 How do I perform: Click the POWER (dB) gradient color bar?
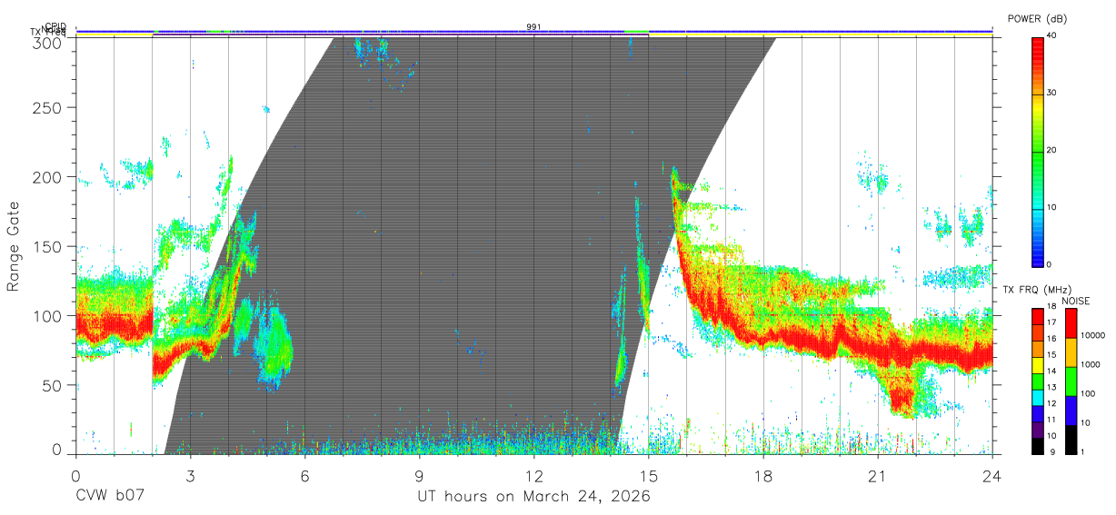point(1038,151)
